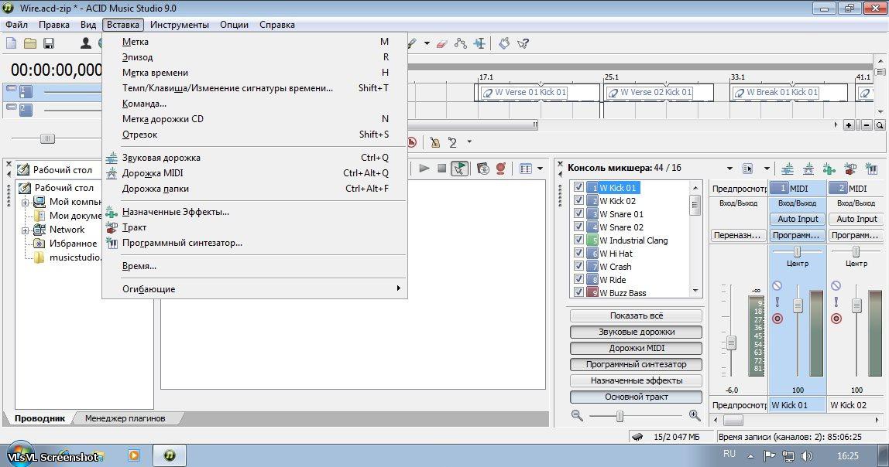
Task: Click the timeline magnifier zoom tool
Action: tap(880, 125)
